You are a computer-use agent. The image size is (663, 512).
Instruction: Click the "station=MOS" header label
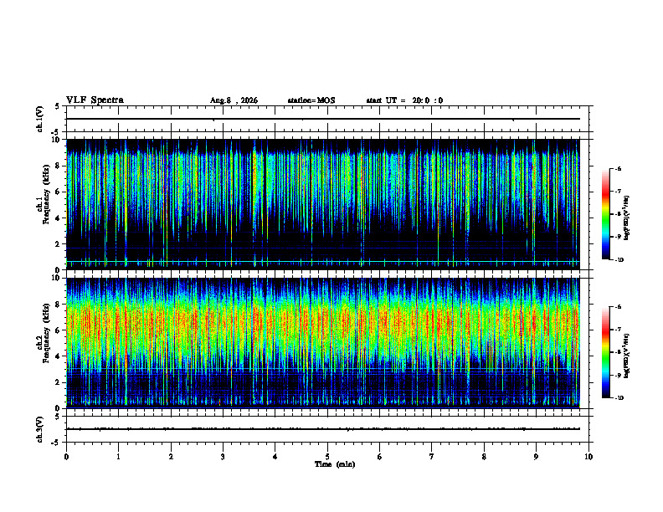point(311,100)
